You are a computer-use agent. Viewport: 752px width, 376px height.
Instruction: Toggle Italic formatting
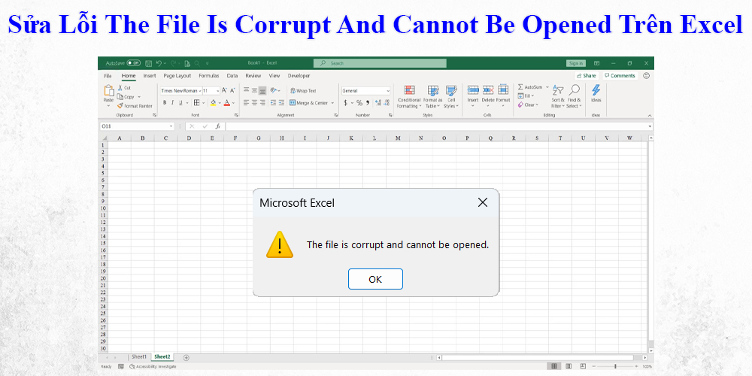172,102
